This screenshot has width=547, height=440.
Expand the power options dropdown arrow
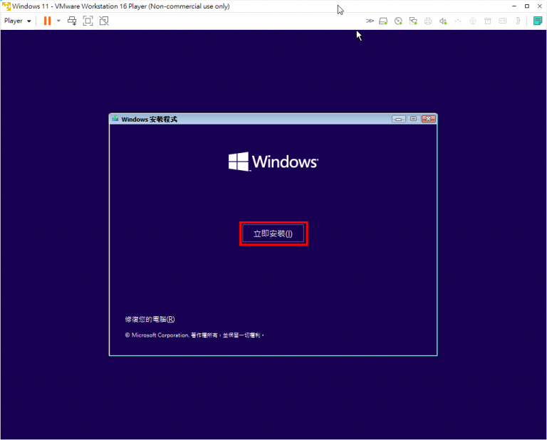pos(58,21)
